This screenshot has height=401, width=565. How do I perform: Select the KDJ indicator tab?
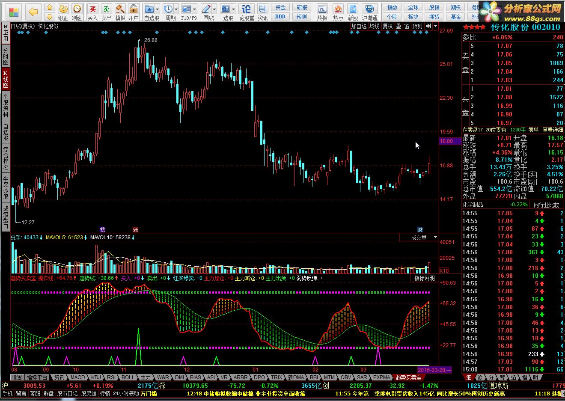(96, 377)
